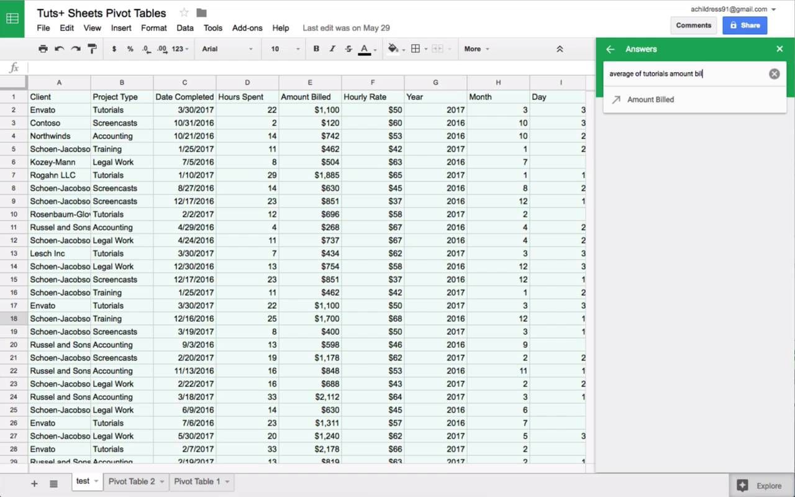Open the Arial font dropdown

pyautogui.click(x=227, y=48)
